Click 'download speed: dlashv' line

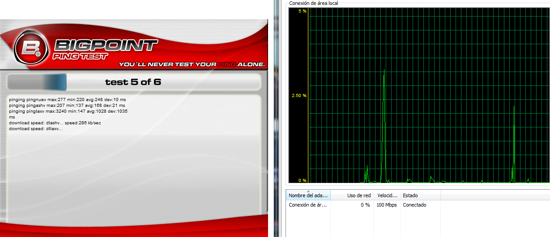[55, 123]
